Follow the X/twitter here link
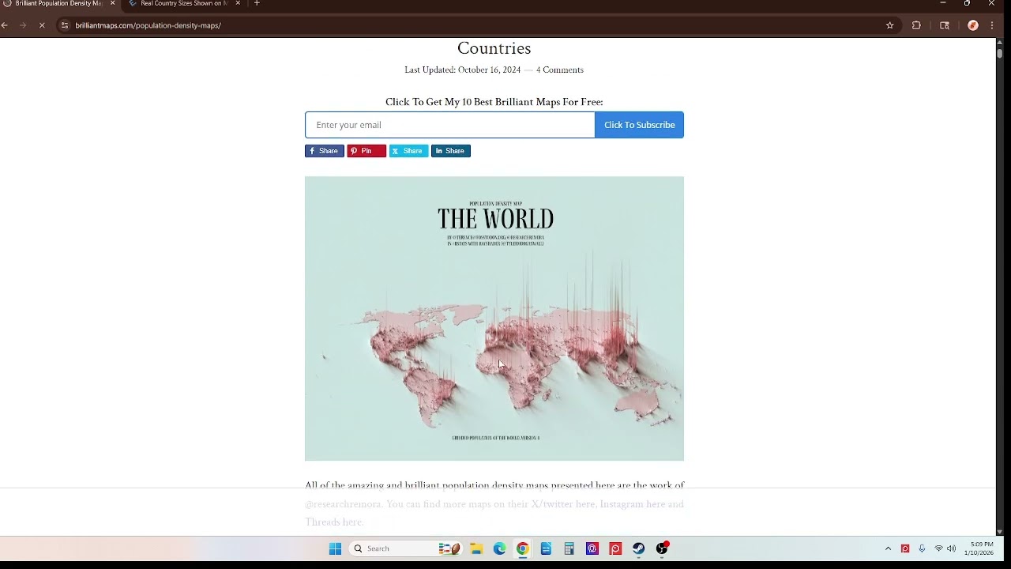The width and height of the screenshot is (1011, 569). point(563,504)
